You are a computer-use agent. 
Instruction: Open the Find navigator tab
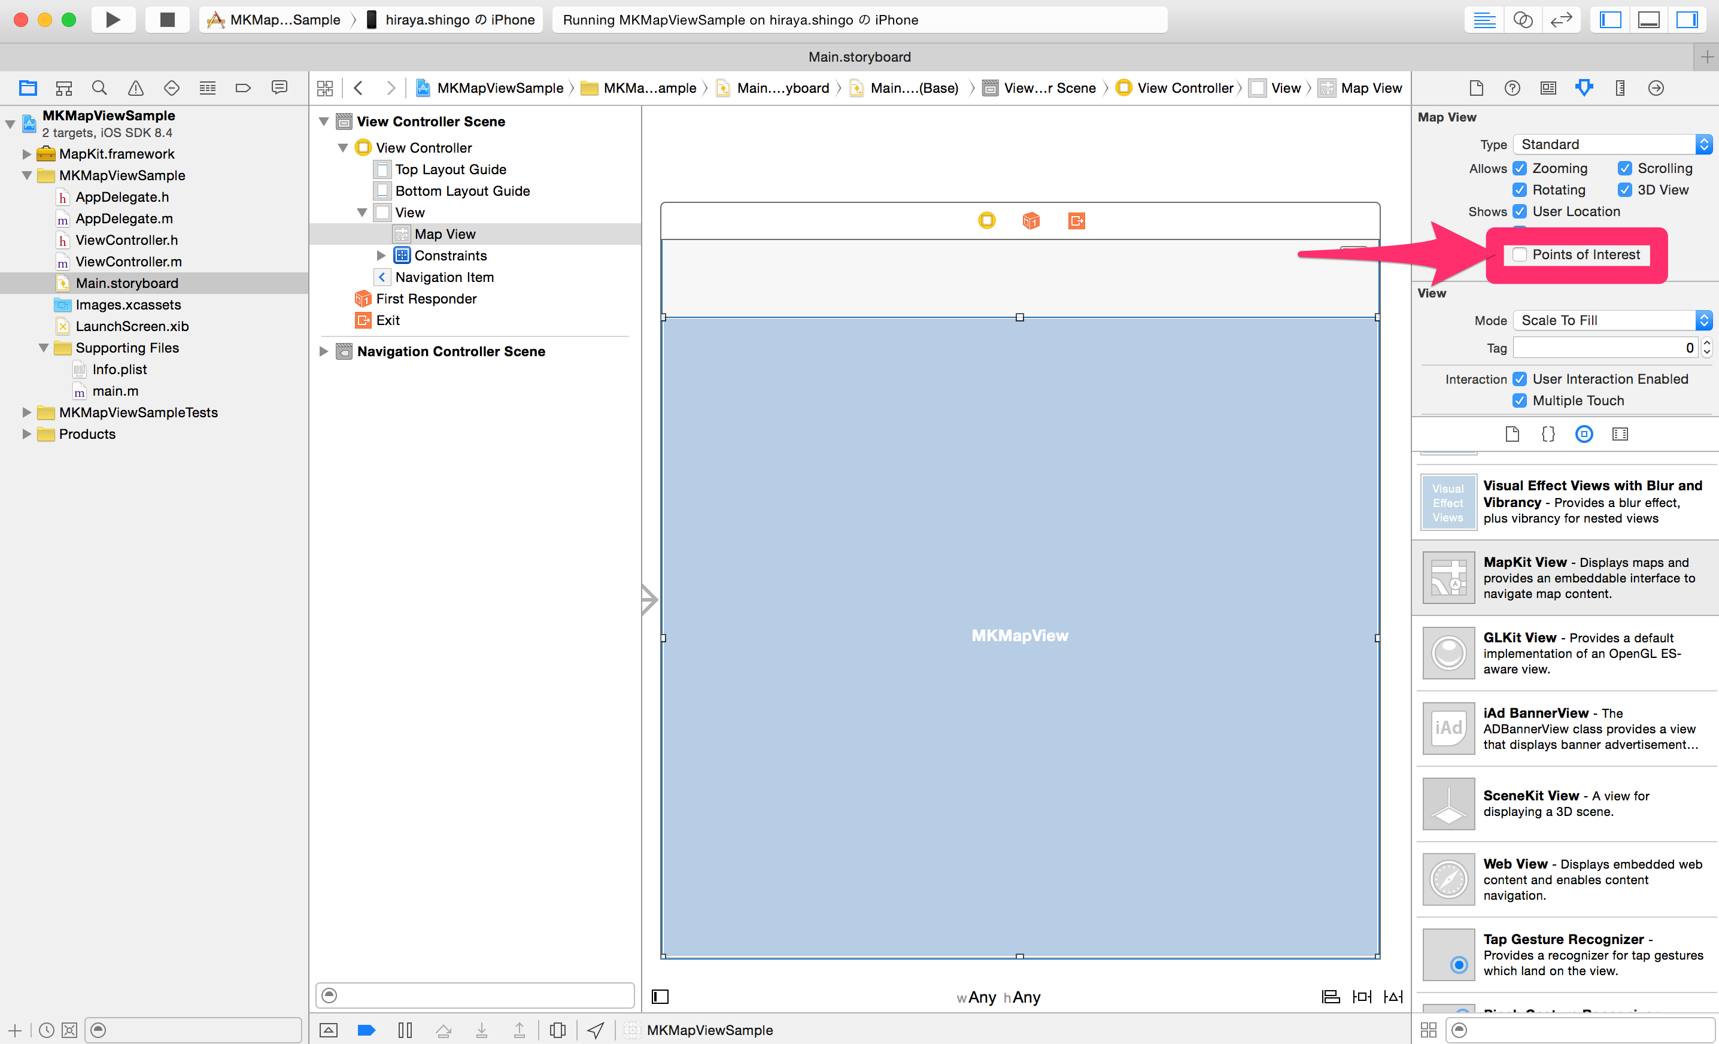[x=100, y=88]
